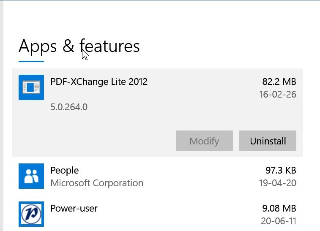
Task: Click the PDF-XChange Lite 2012 app icon
Action: (31, 87)
